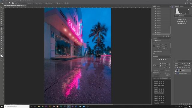Click the background color swatch
Viewport: 192px width, 108px height.
[x=2, y=56]
